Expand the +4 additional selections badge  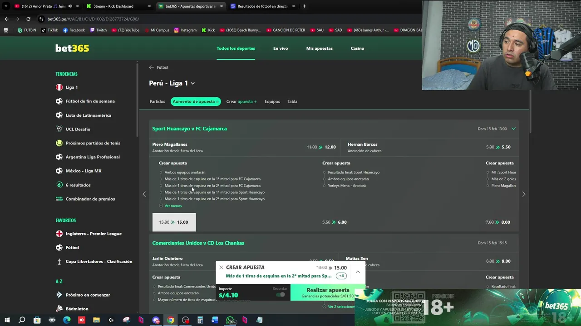341,276
